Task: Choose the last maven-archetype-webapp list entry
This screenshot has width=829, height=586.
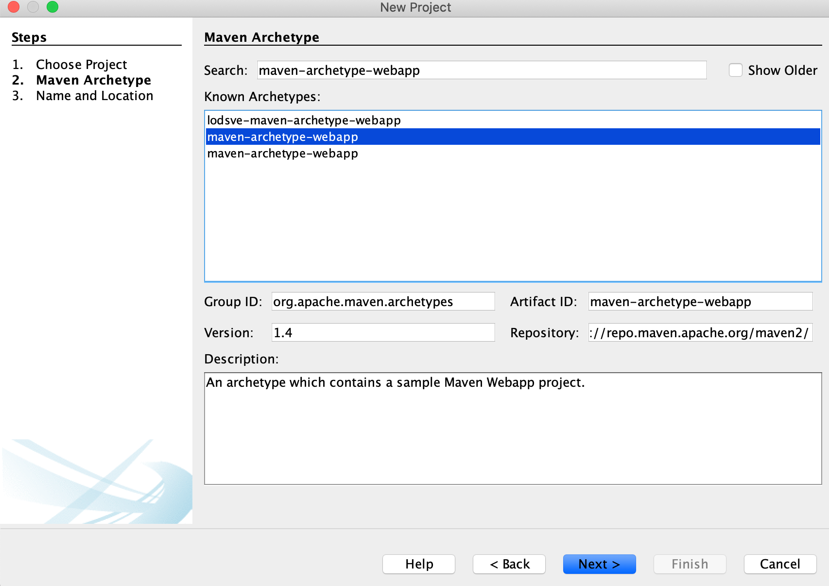Action: pyautogui.click(x=513, y=153)
